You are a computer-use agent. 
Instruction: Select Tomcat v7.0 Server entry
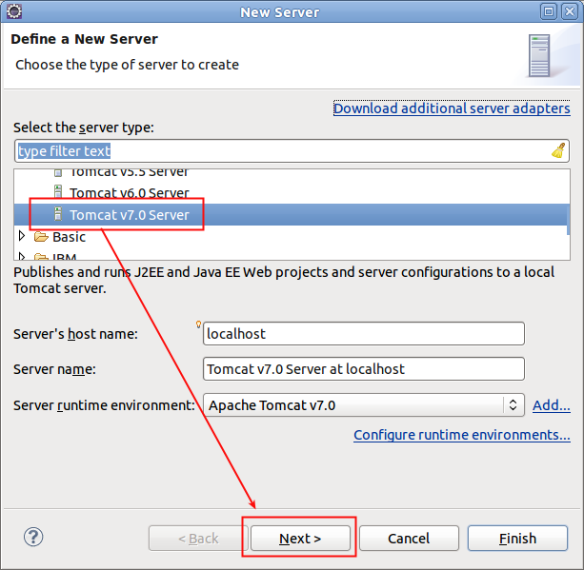tap(292, 214)
